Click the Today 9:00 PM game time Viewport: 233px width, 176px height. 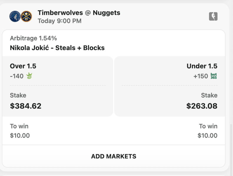(x=60, y=21)
